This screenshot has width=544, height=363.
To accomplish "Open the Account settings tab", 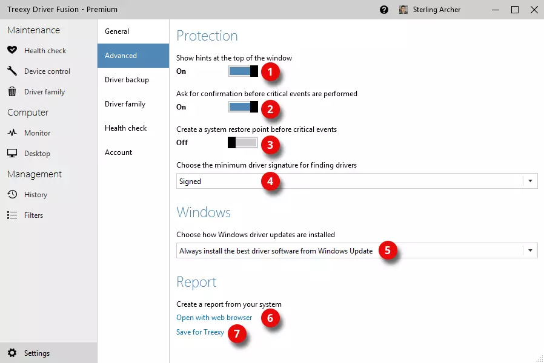I will pyautogui.click(x=133, y=152).
